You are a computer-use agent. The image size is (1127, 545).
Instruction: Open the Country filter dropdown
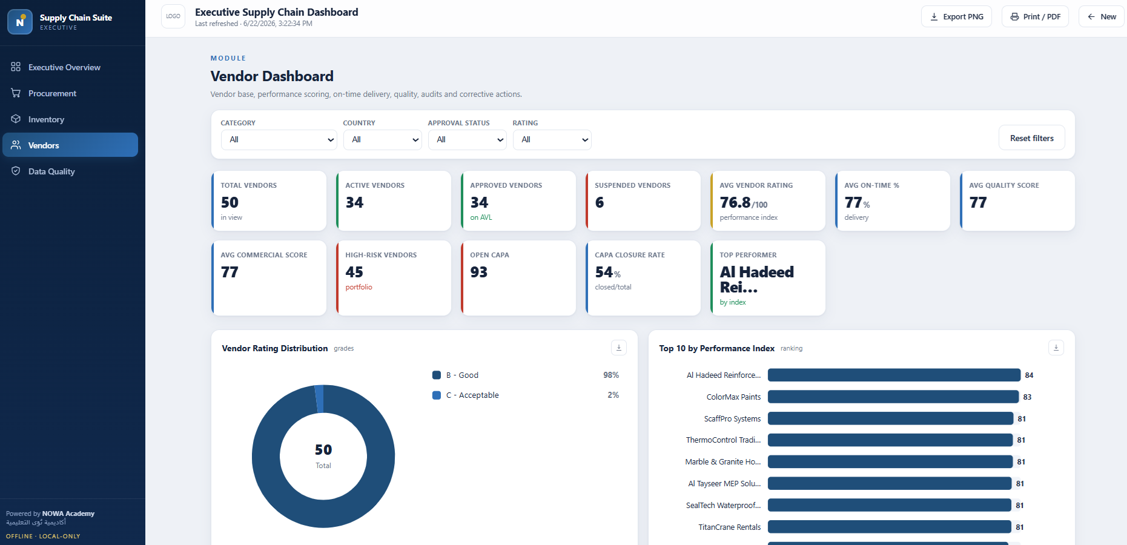point(382,140)
